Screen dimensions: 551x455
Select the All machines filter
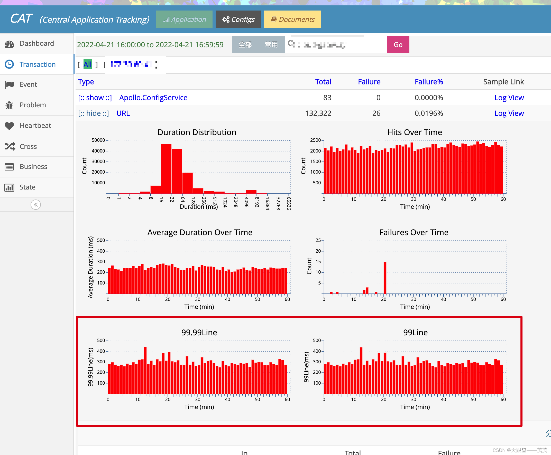coord(87,64)
